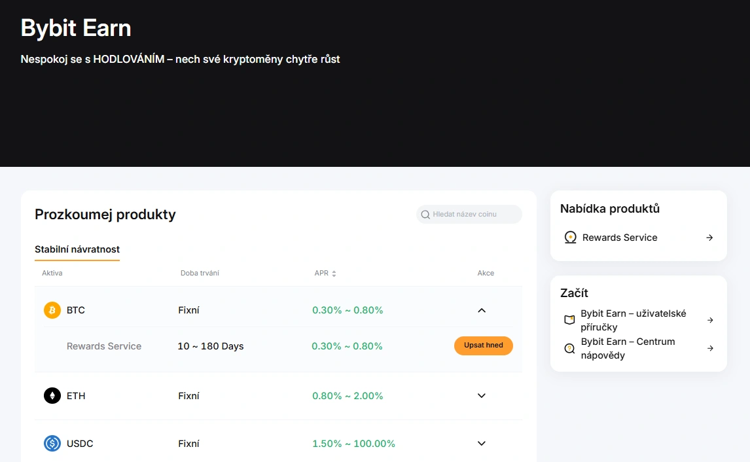Image resolution: width=750 pixels, height=462 pixels.
Task: Expand the ETH row
Action: click(482, 396)
